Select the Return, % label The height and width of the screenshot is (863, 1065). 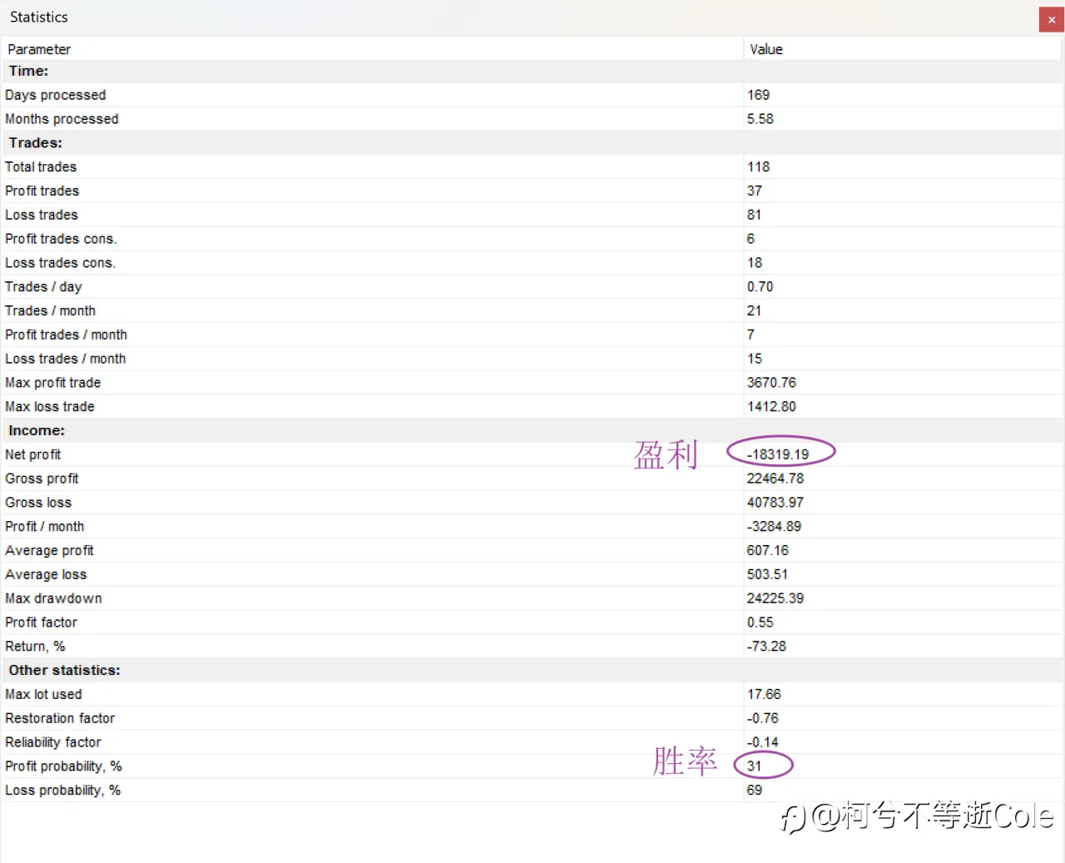click(x=35, y=647)
